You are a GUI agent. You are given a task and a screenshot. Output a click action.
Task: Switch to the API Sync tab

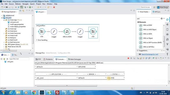coord(156,12)
